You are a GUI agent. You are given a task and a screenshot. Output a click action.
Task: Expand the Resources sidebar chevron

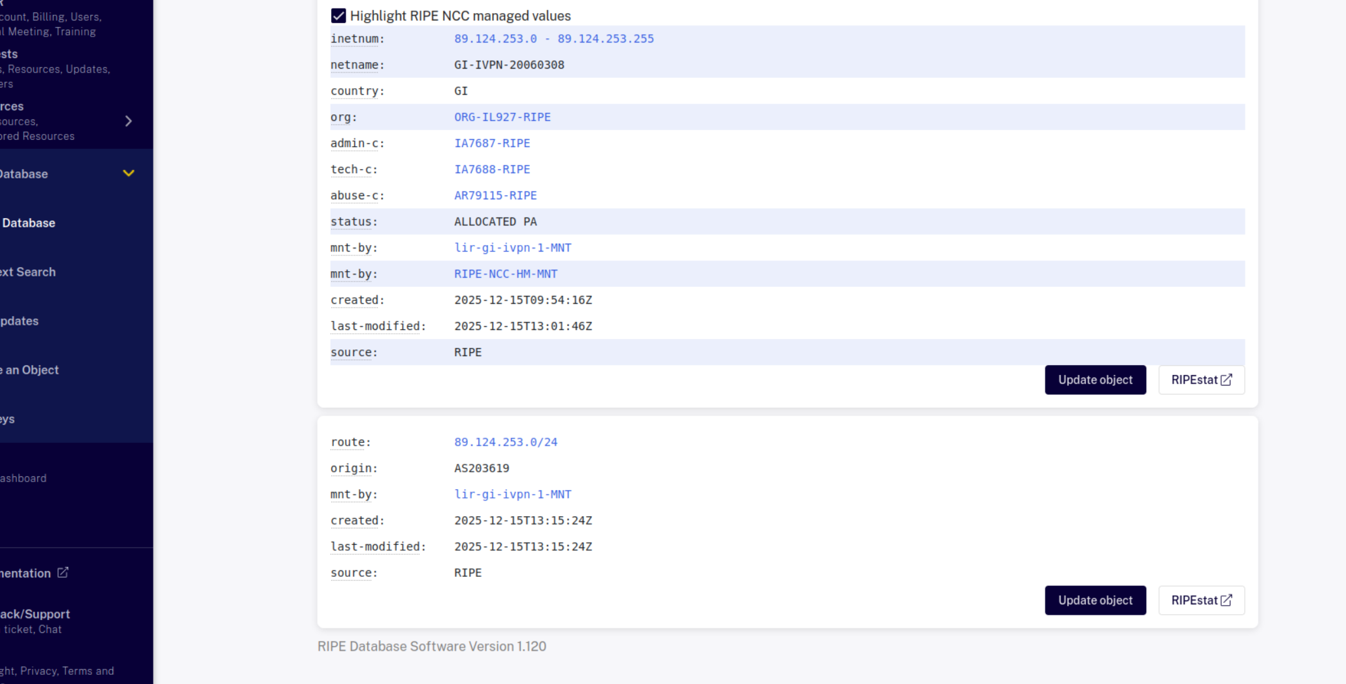coord(128,121)
